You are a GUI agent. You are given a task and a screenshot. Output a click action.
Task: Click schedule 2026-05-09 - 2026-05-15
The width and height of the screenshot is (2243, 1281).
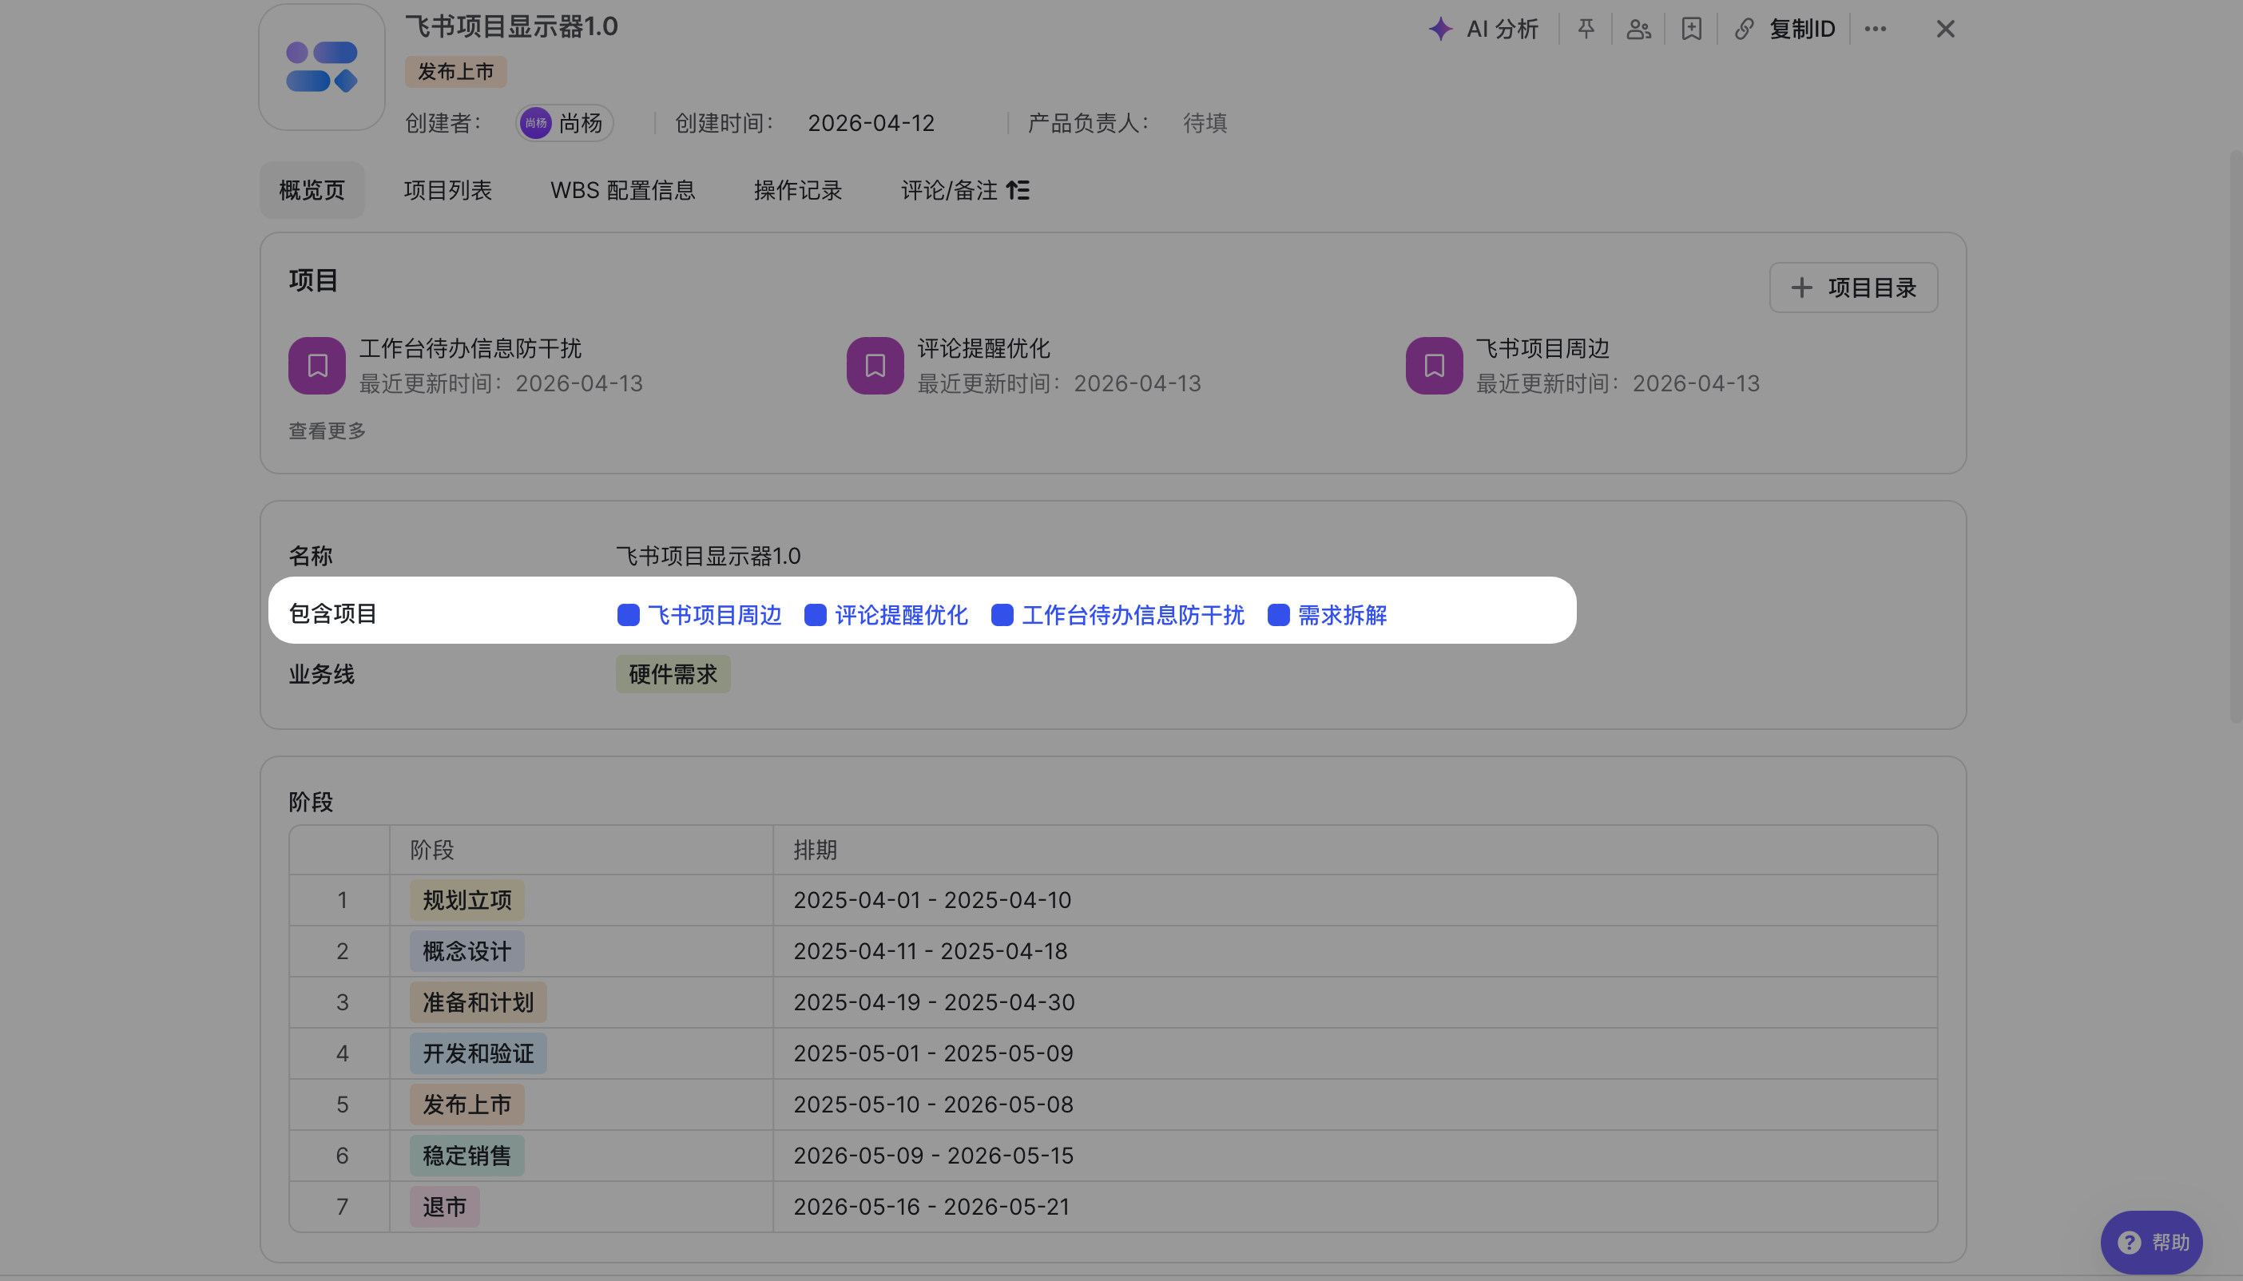934,1155
